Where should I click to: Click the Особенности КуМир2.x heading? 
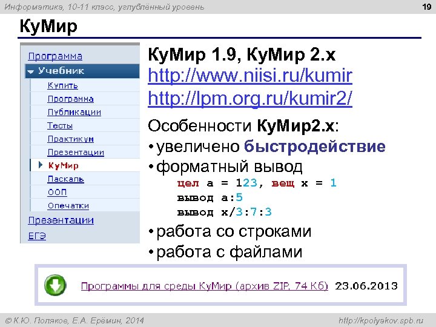tap(243, 126)
